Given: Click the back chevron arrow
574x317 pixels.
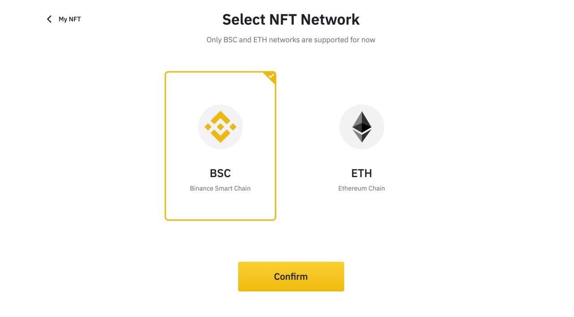Looking at the screenshot, I should [x=49, y=19].
